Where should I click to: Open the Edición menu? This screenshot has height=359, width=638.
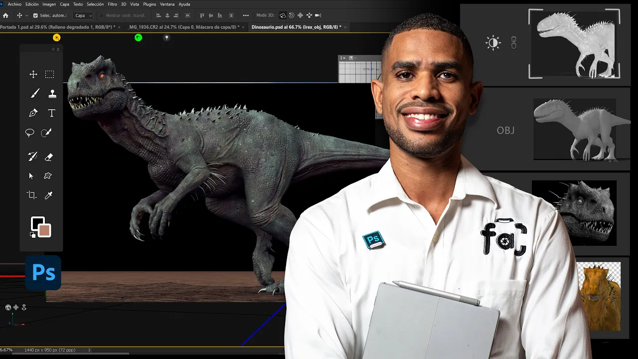pos(32,4)
